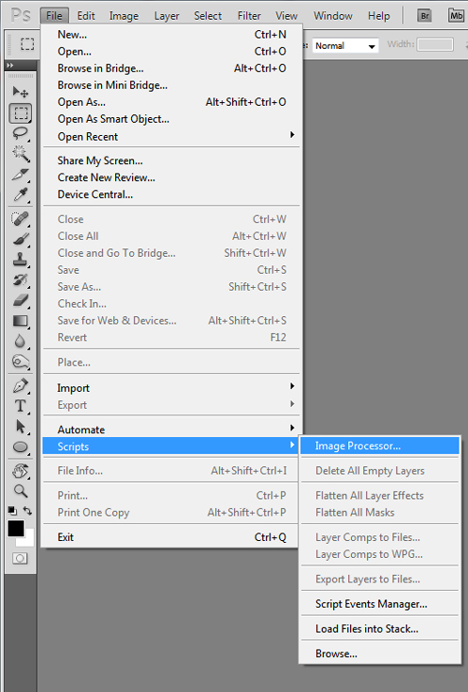Open the Image menu
This screenshot has width=468, height=692.
click(x=124, y=16)
